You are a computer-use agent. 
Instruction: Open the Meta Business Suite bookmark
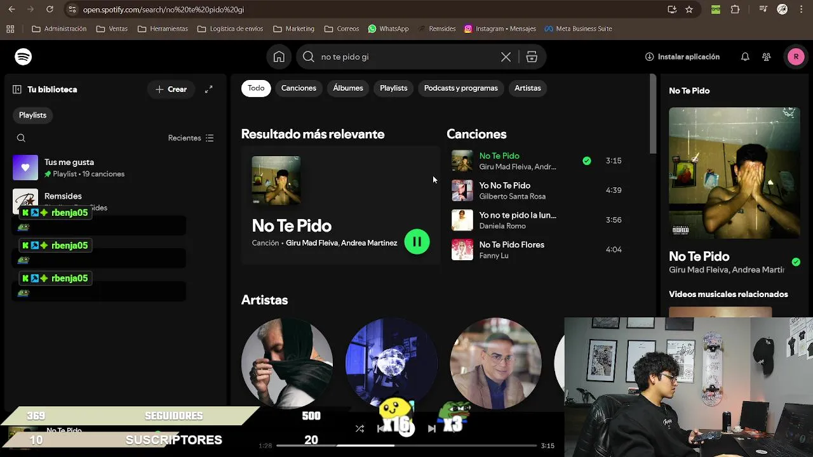(578, 29)
